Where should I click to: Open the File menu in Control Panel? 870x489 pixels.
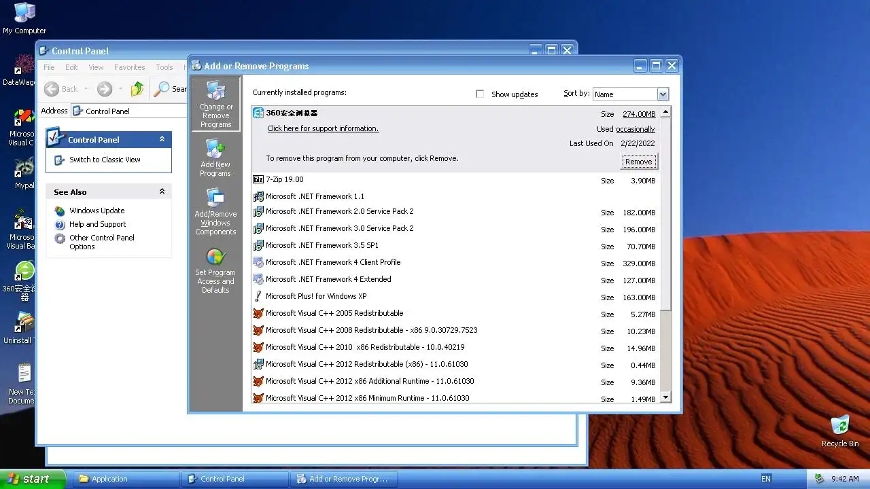coord(49,67)
